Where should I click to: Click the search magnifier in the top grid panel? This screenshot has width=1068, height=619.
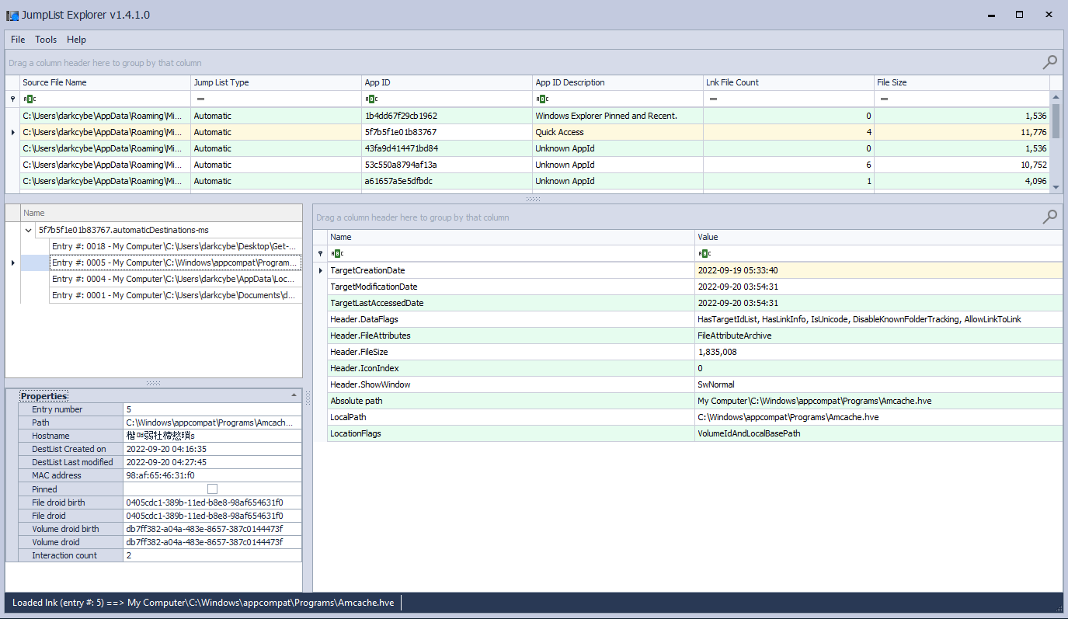click(1049, 62)
